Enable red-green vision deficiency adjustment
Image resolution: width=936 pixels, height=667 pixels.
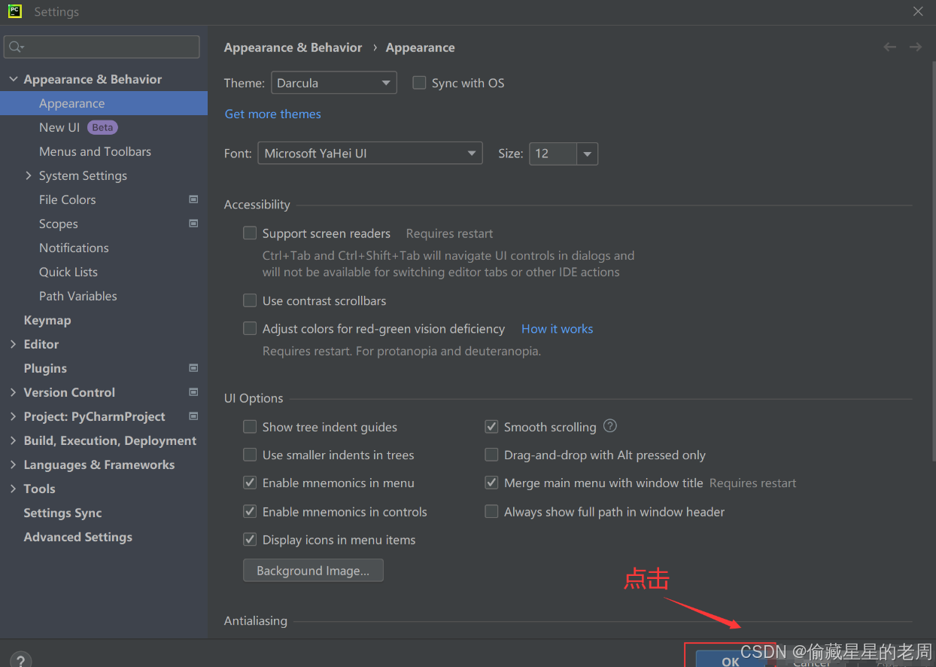pyautogui.click(x=250, y=328)
